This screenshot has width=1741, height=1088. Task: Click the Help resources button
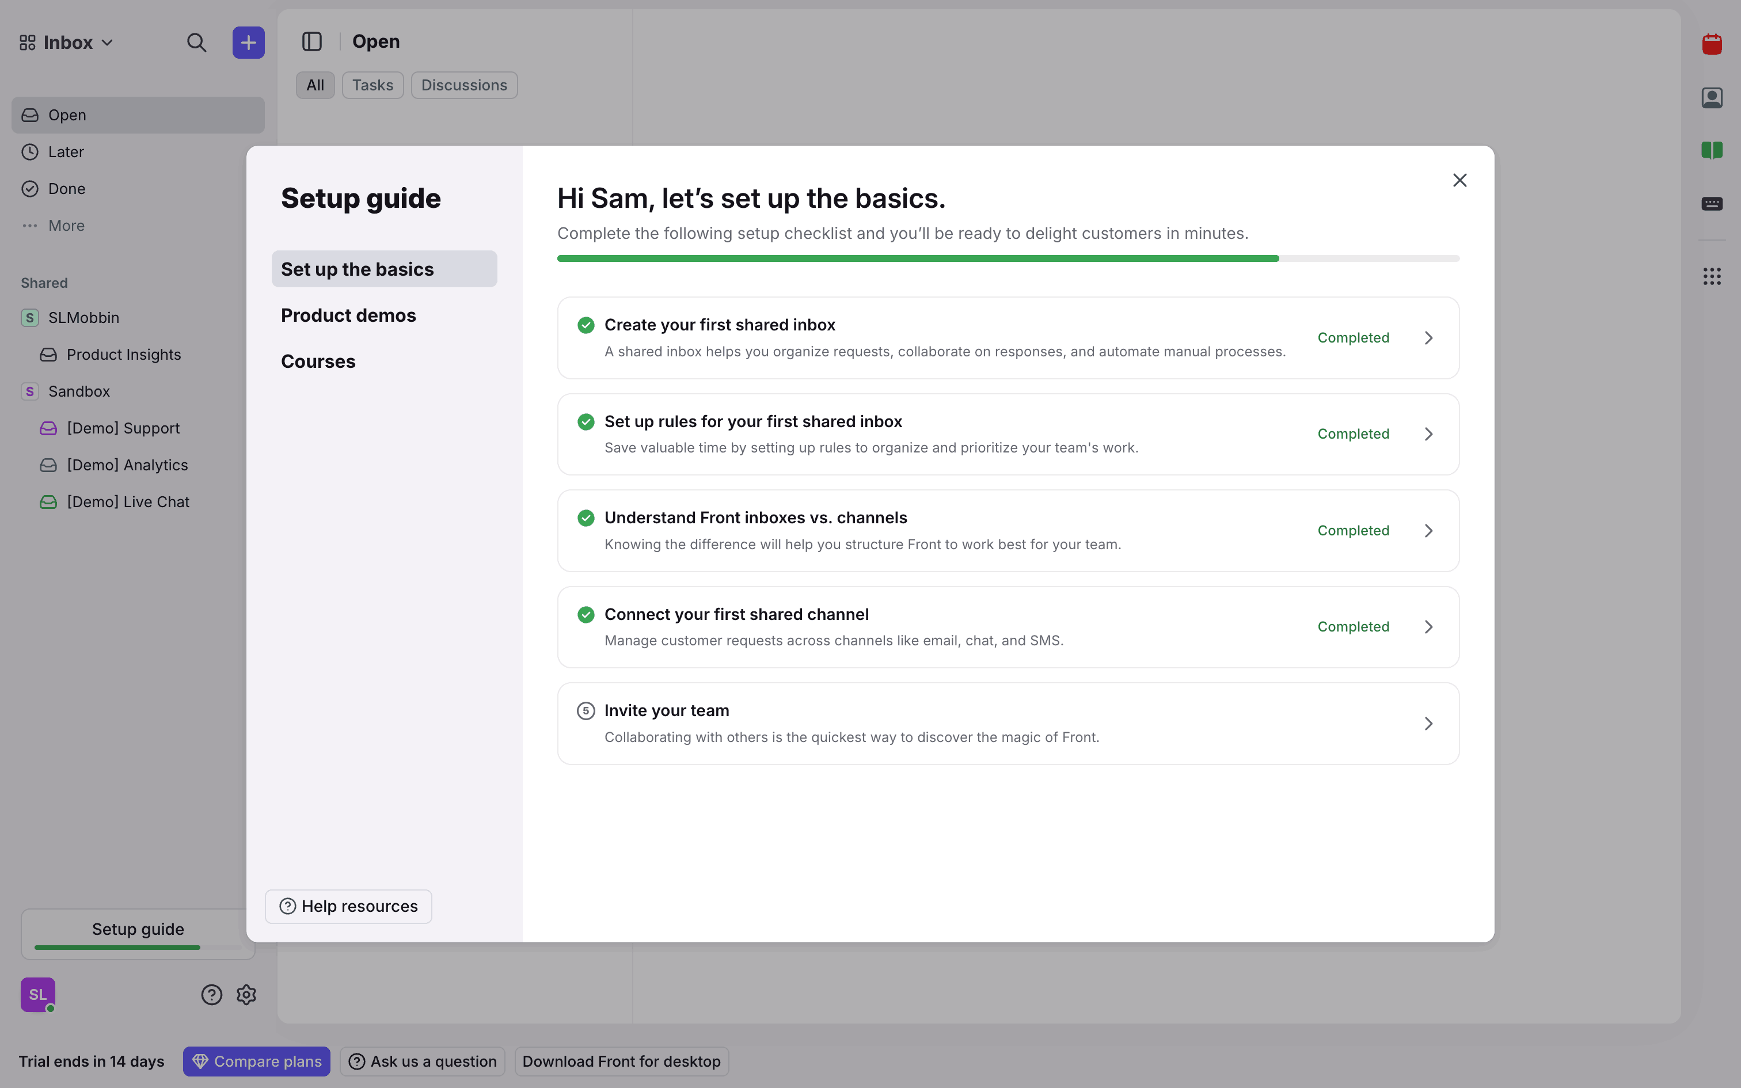(348, 906)
